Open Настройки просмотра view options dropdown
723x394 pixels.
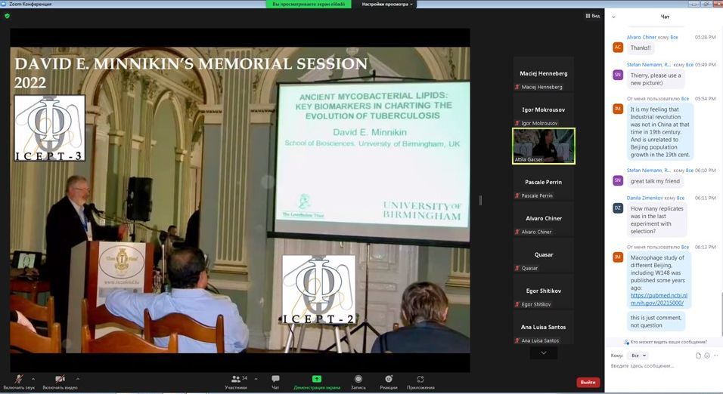click(387, 4)
